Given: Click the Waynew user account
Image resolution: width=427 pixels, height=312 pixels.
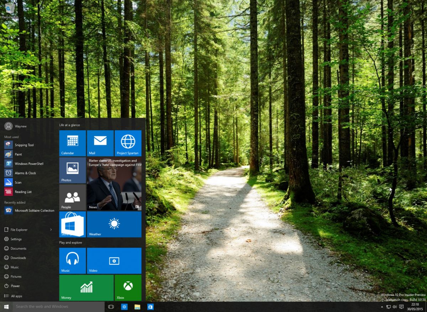Looking at the screenshot, I should click(x=15, y=126).
